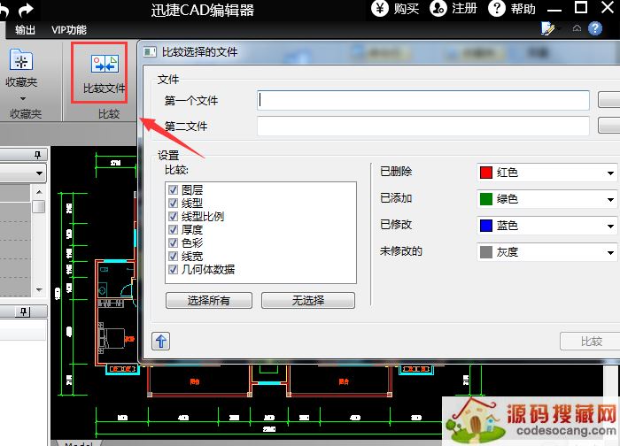Screen dimensions: 620x446
Task: Open 帮助 help question mark icon
Action: 498,9
